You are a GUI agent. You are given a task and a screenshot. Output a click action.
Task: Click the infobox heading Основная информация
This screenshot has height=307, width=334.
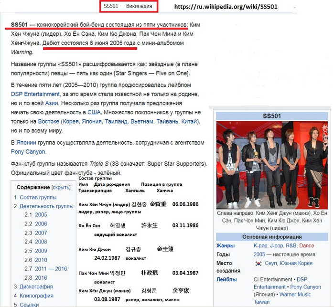coord(272,237)
